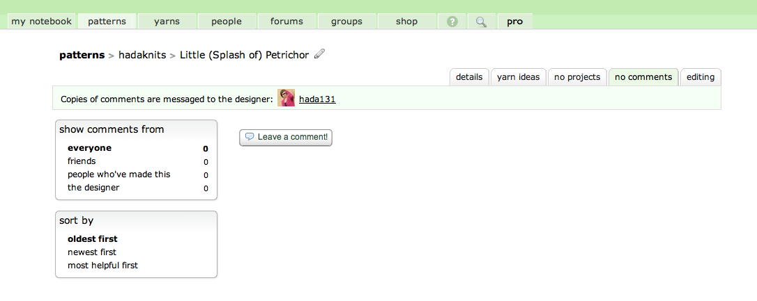
Task: Click the help question mark icon
Action: pyautogui.click(x=452, y=22)
